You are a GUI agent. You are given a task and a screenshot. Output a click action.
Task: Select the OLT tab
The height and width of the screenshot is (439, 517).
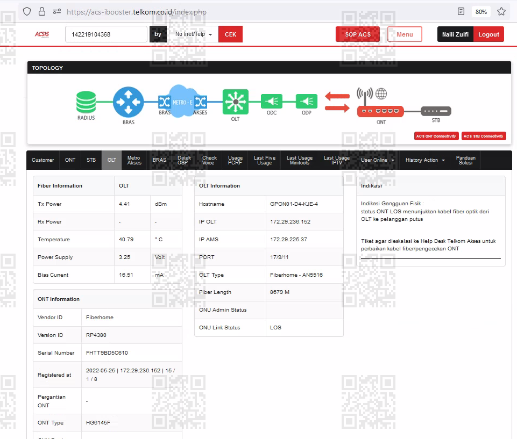(x=112, y=160)
